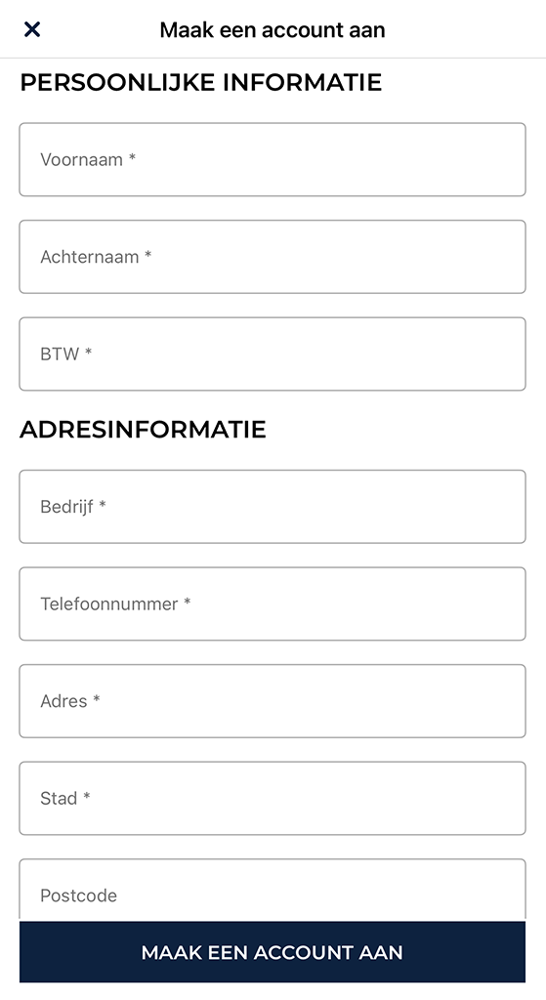Click the asterisk after Adres label

[x=97, y=699]
